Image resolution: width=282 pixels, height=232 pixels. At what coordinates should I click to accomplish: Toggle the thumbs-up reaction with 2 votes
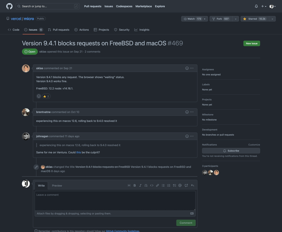[46, 96]
